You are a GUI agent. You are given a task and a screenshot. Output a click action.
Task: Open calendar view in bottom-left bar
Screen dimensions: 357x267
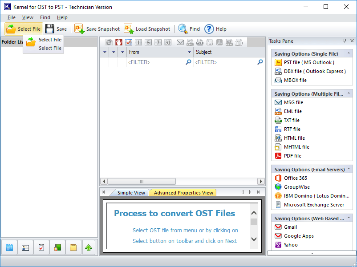pos(9,247)
